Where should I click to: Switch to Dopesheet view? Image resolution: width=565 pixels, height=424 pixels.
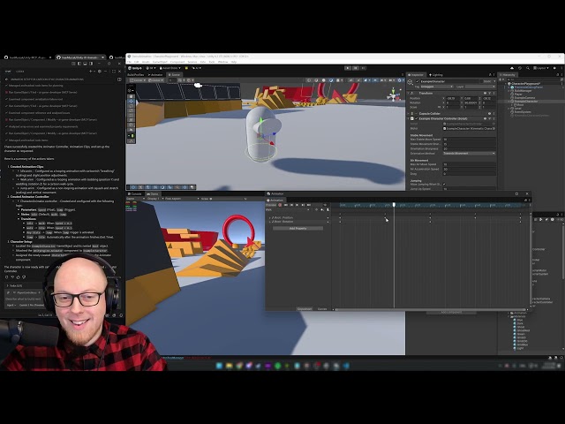coord(305,309)
